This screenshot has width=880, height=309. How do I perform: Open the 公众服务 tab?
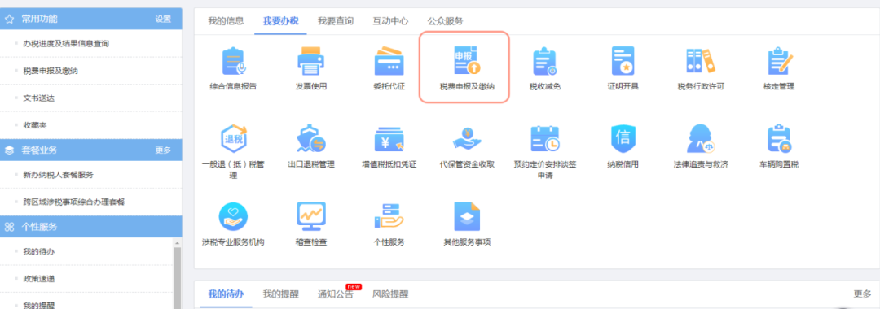click(x=445, y=21)
